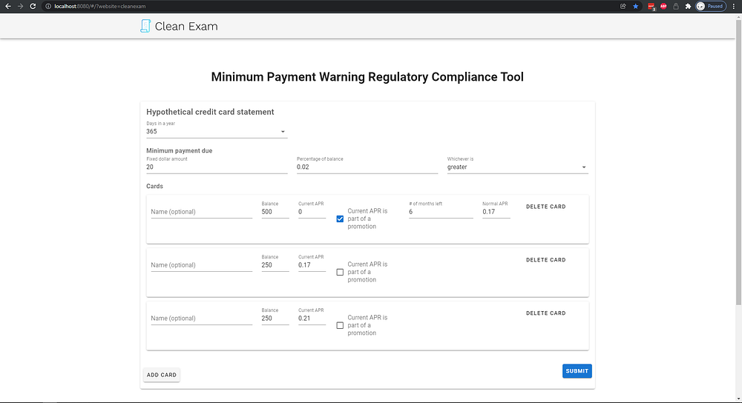Click the blue SUBMIT button
742x403 pixels.
[577, 371]
